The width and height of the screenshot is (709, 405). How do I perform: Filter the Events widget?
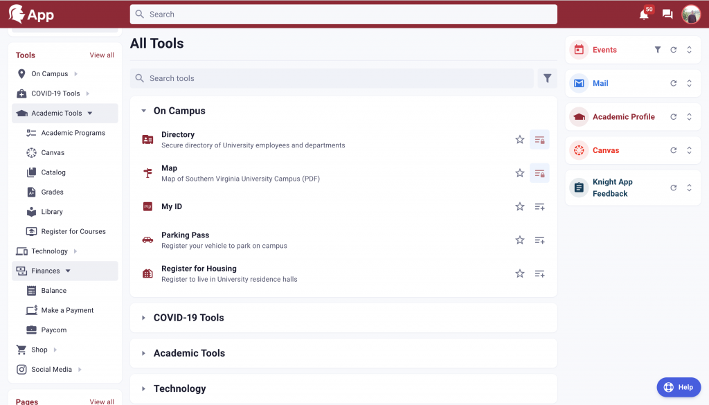(658, 50)
